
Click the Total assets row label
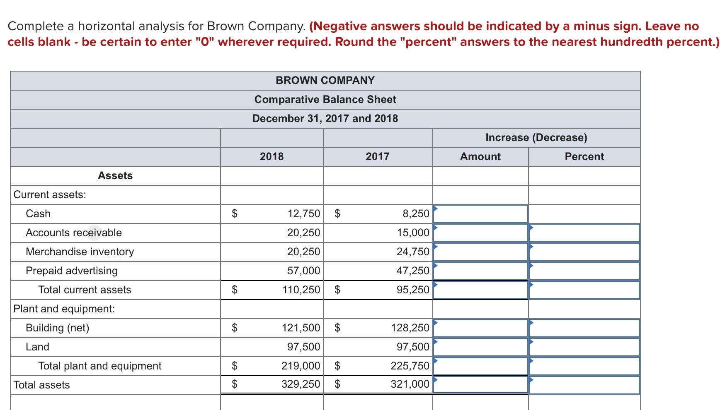tap(42, 385)
